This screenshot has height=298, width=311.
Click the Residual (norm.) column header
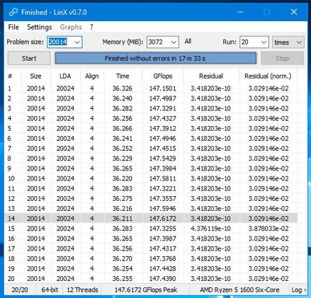tap(268, 76)
